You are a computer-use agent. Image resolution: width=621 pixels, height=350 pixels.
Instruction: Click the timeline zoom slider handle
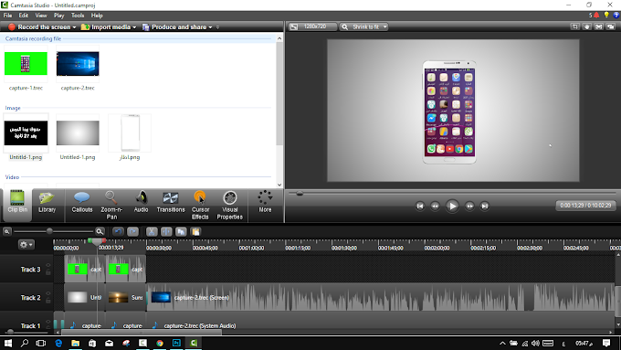click(x=49, y=231)
